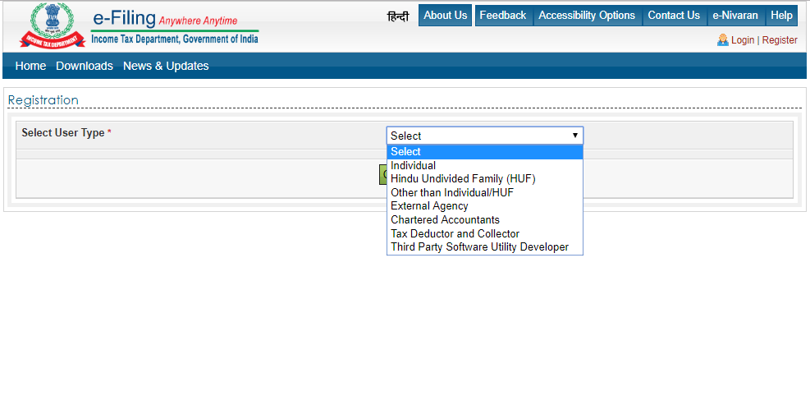The image size is (810, 419).
Task: Open Accessibility Options tab
Action: click(x=587, y=16)
